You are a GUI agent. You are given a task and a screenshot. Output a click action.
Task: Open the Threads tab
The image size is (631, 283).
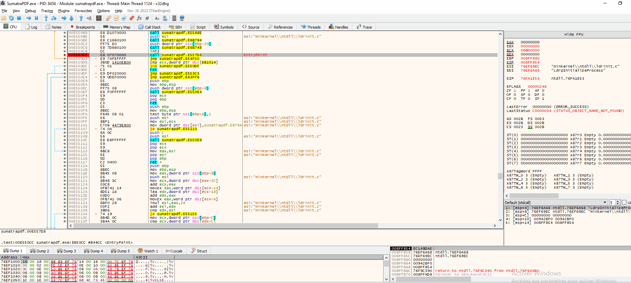311,27
